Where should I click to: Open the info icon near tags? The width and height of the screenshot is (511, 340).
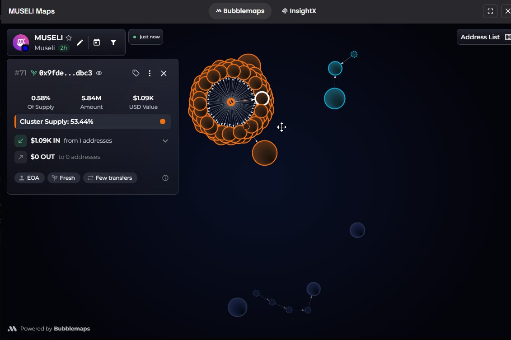point(165,178)
